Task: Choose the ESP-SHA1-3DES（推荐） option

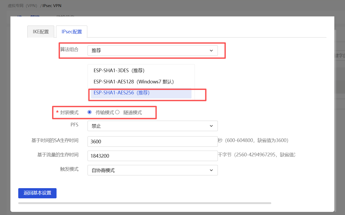Action: click(x=119, y=70)
